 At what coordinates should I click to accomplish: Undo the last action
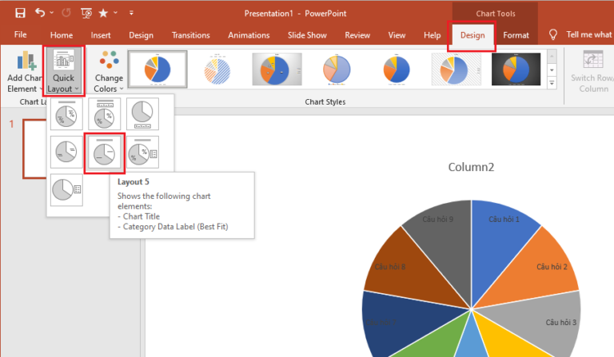pyautogui.click(x=39, y=13)
